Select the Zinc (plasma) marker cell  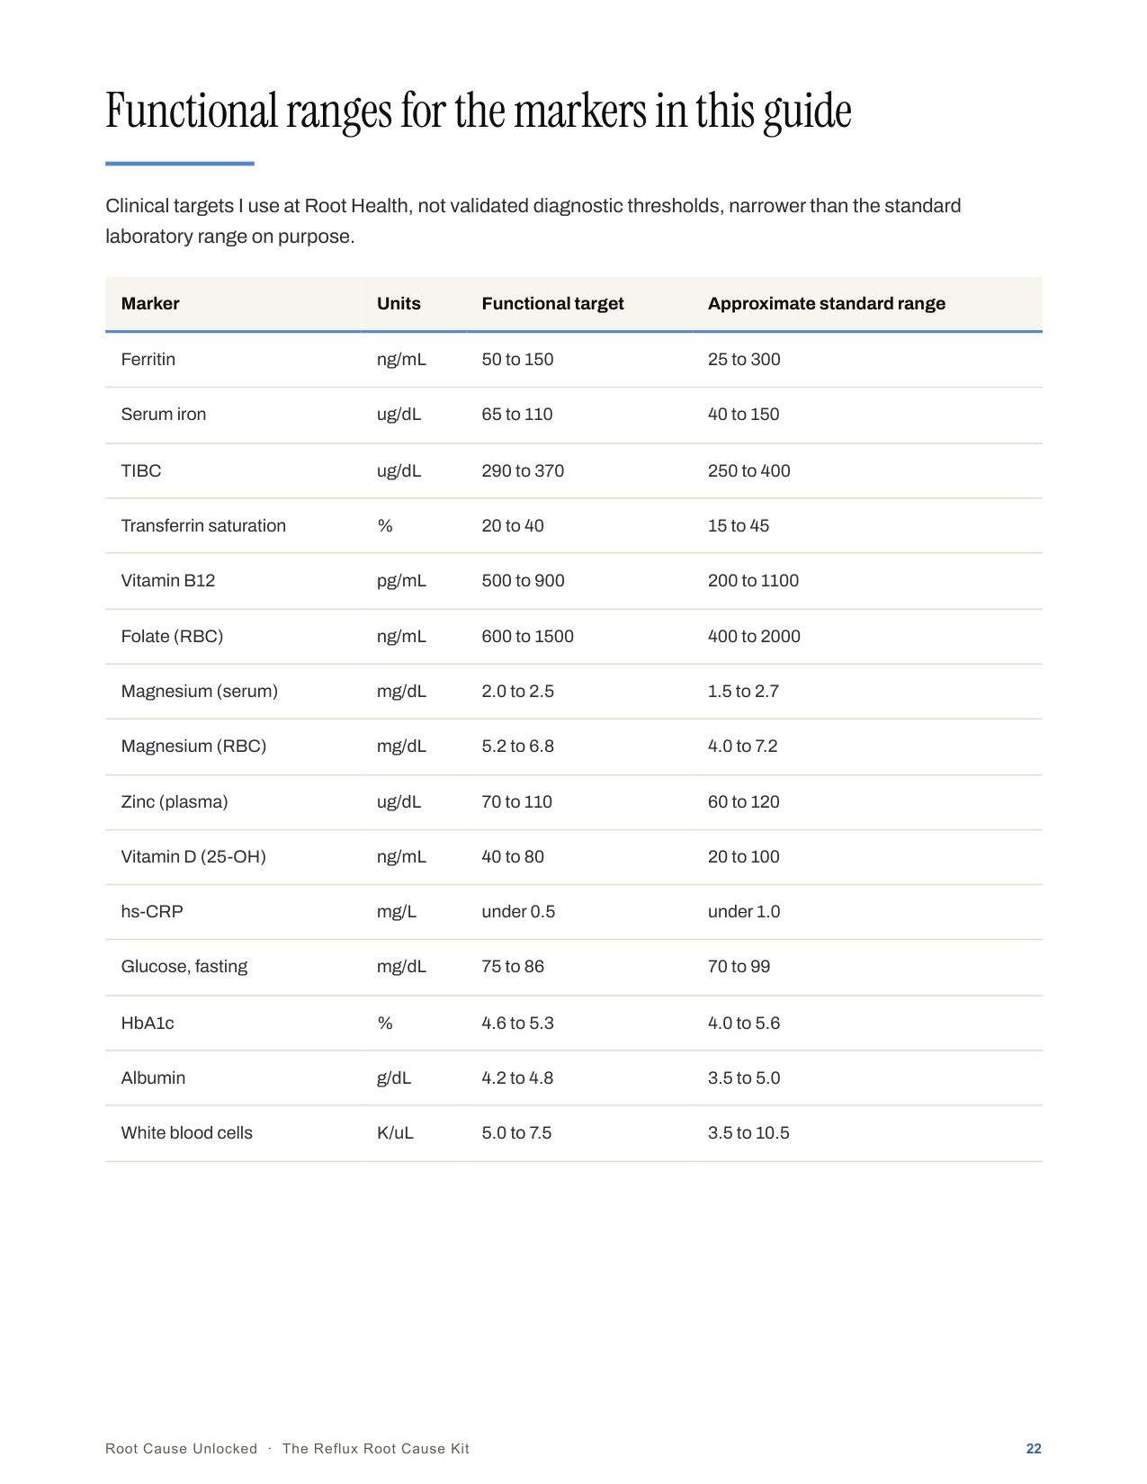coord(175,802)
